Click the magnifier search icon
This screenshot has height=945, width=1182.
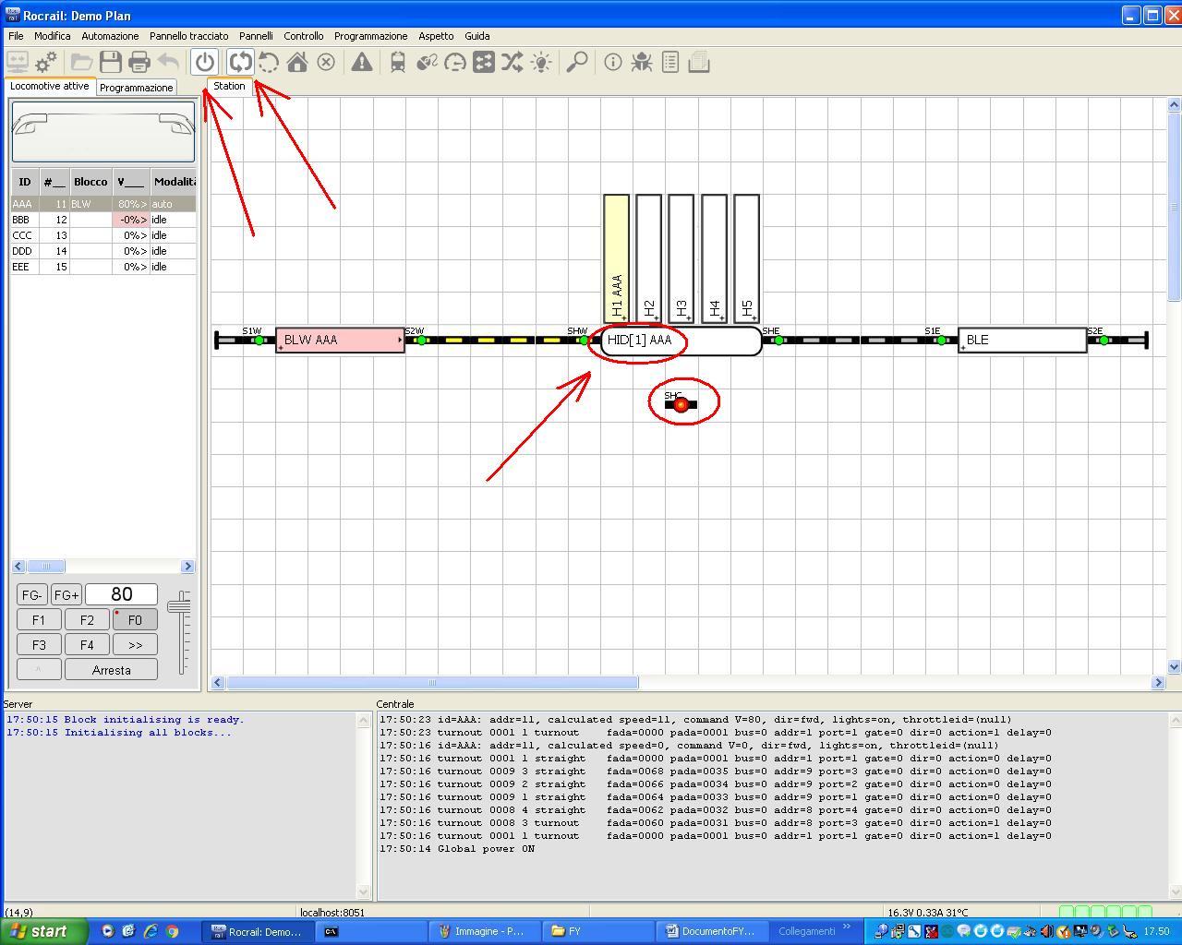pyautogui.click(x=577, y=63)
